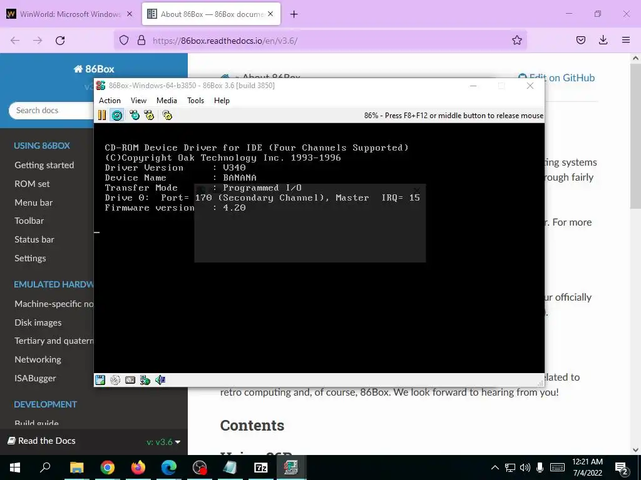Go back to previous page in Firefox
The height and width of the screenshot is (480, 641).
(x=15, y=41)
